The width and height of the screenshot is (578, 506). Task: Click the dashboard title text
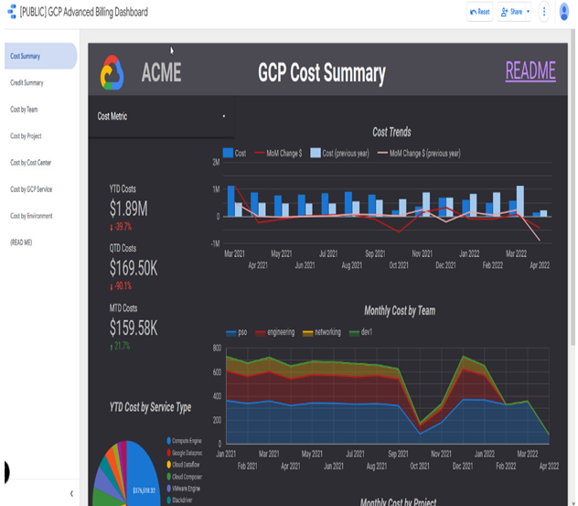[x=83, y=12]
